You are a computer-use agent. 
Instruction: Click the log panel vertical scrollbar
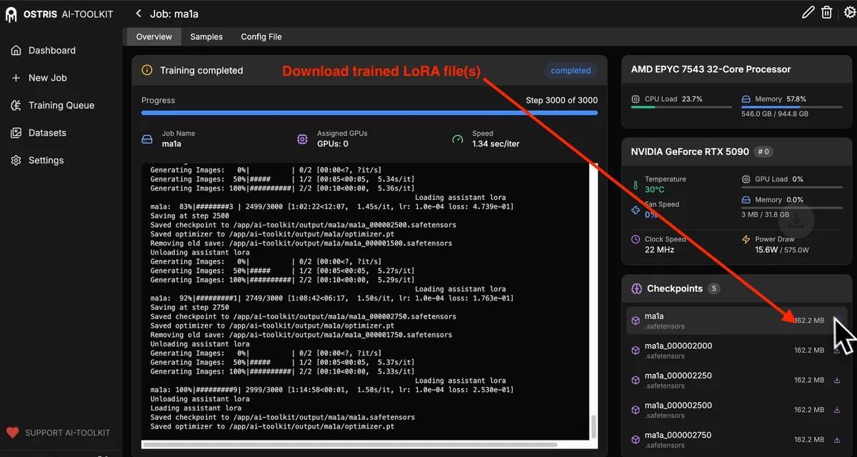coord(593,427)
